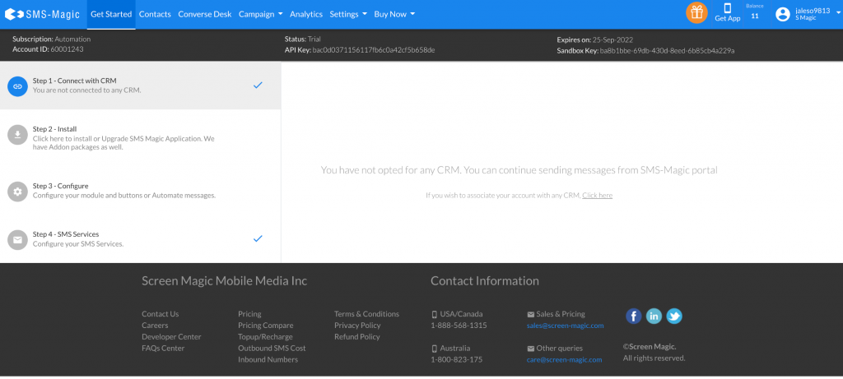Click the user profile avatar icon
The image size is (843, 379).
(x=783, y=14)
